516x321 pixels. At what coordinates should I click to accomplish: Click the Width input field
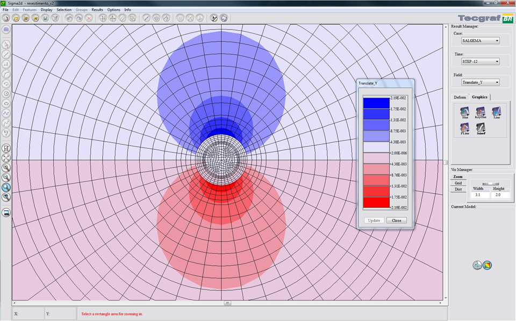480,195
